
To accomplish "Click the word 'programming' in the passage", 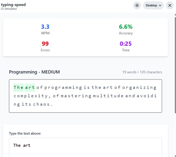I will click(x=63, y=88).
